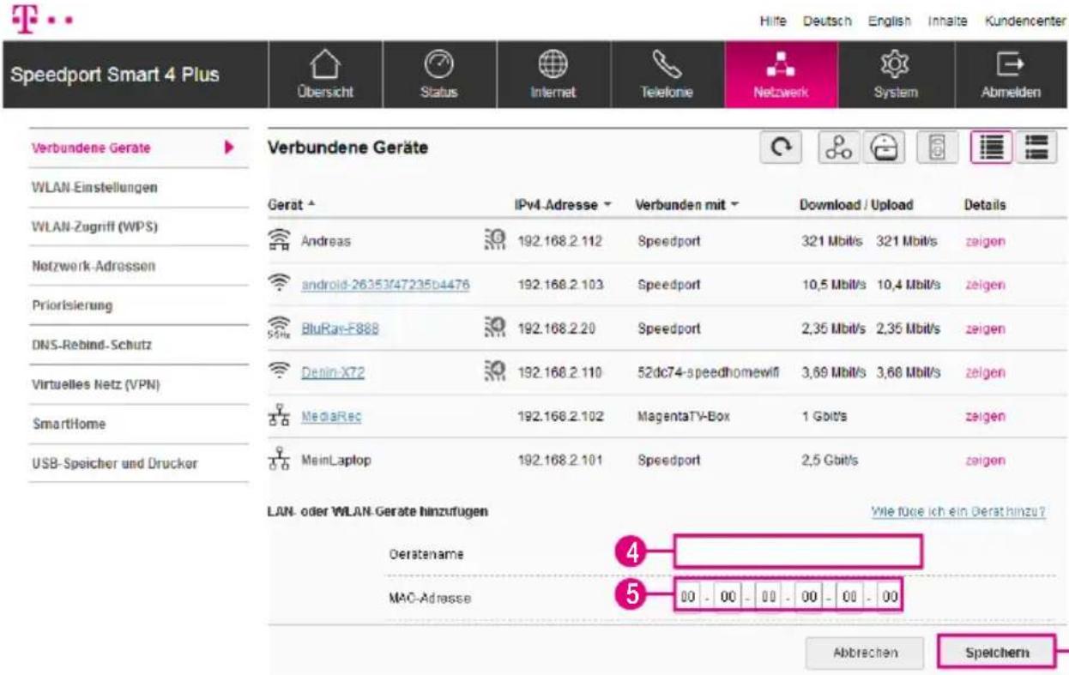
Task: Open DNS-Rebind-Schutz in sidebar
Action: click(139, 345)
